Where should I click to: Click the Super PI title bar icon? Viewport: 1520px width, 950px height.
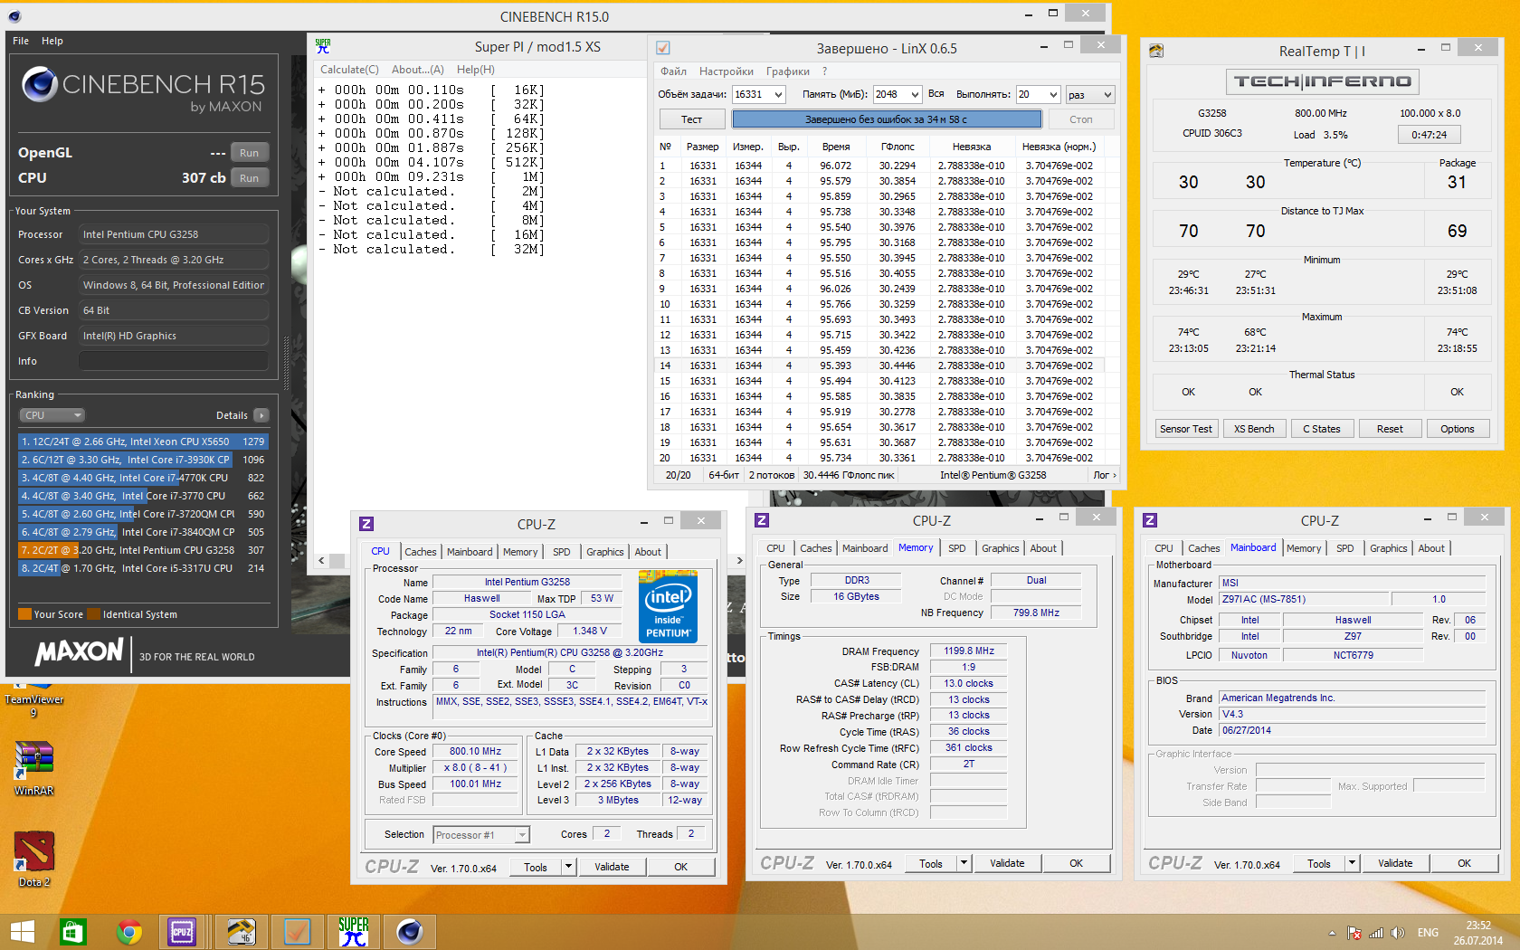323,47
